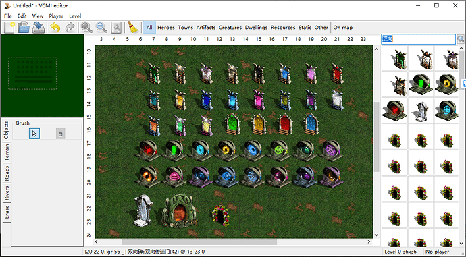The height and width of the screenshot is (257, 466).
Task: Select the arrow pointer brush
Action: point(34,134)
